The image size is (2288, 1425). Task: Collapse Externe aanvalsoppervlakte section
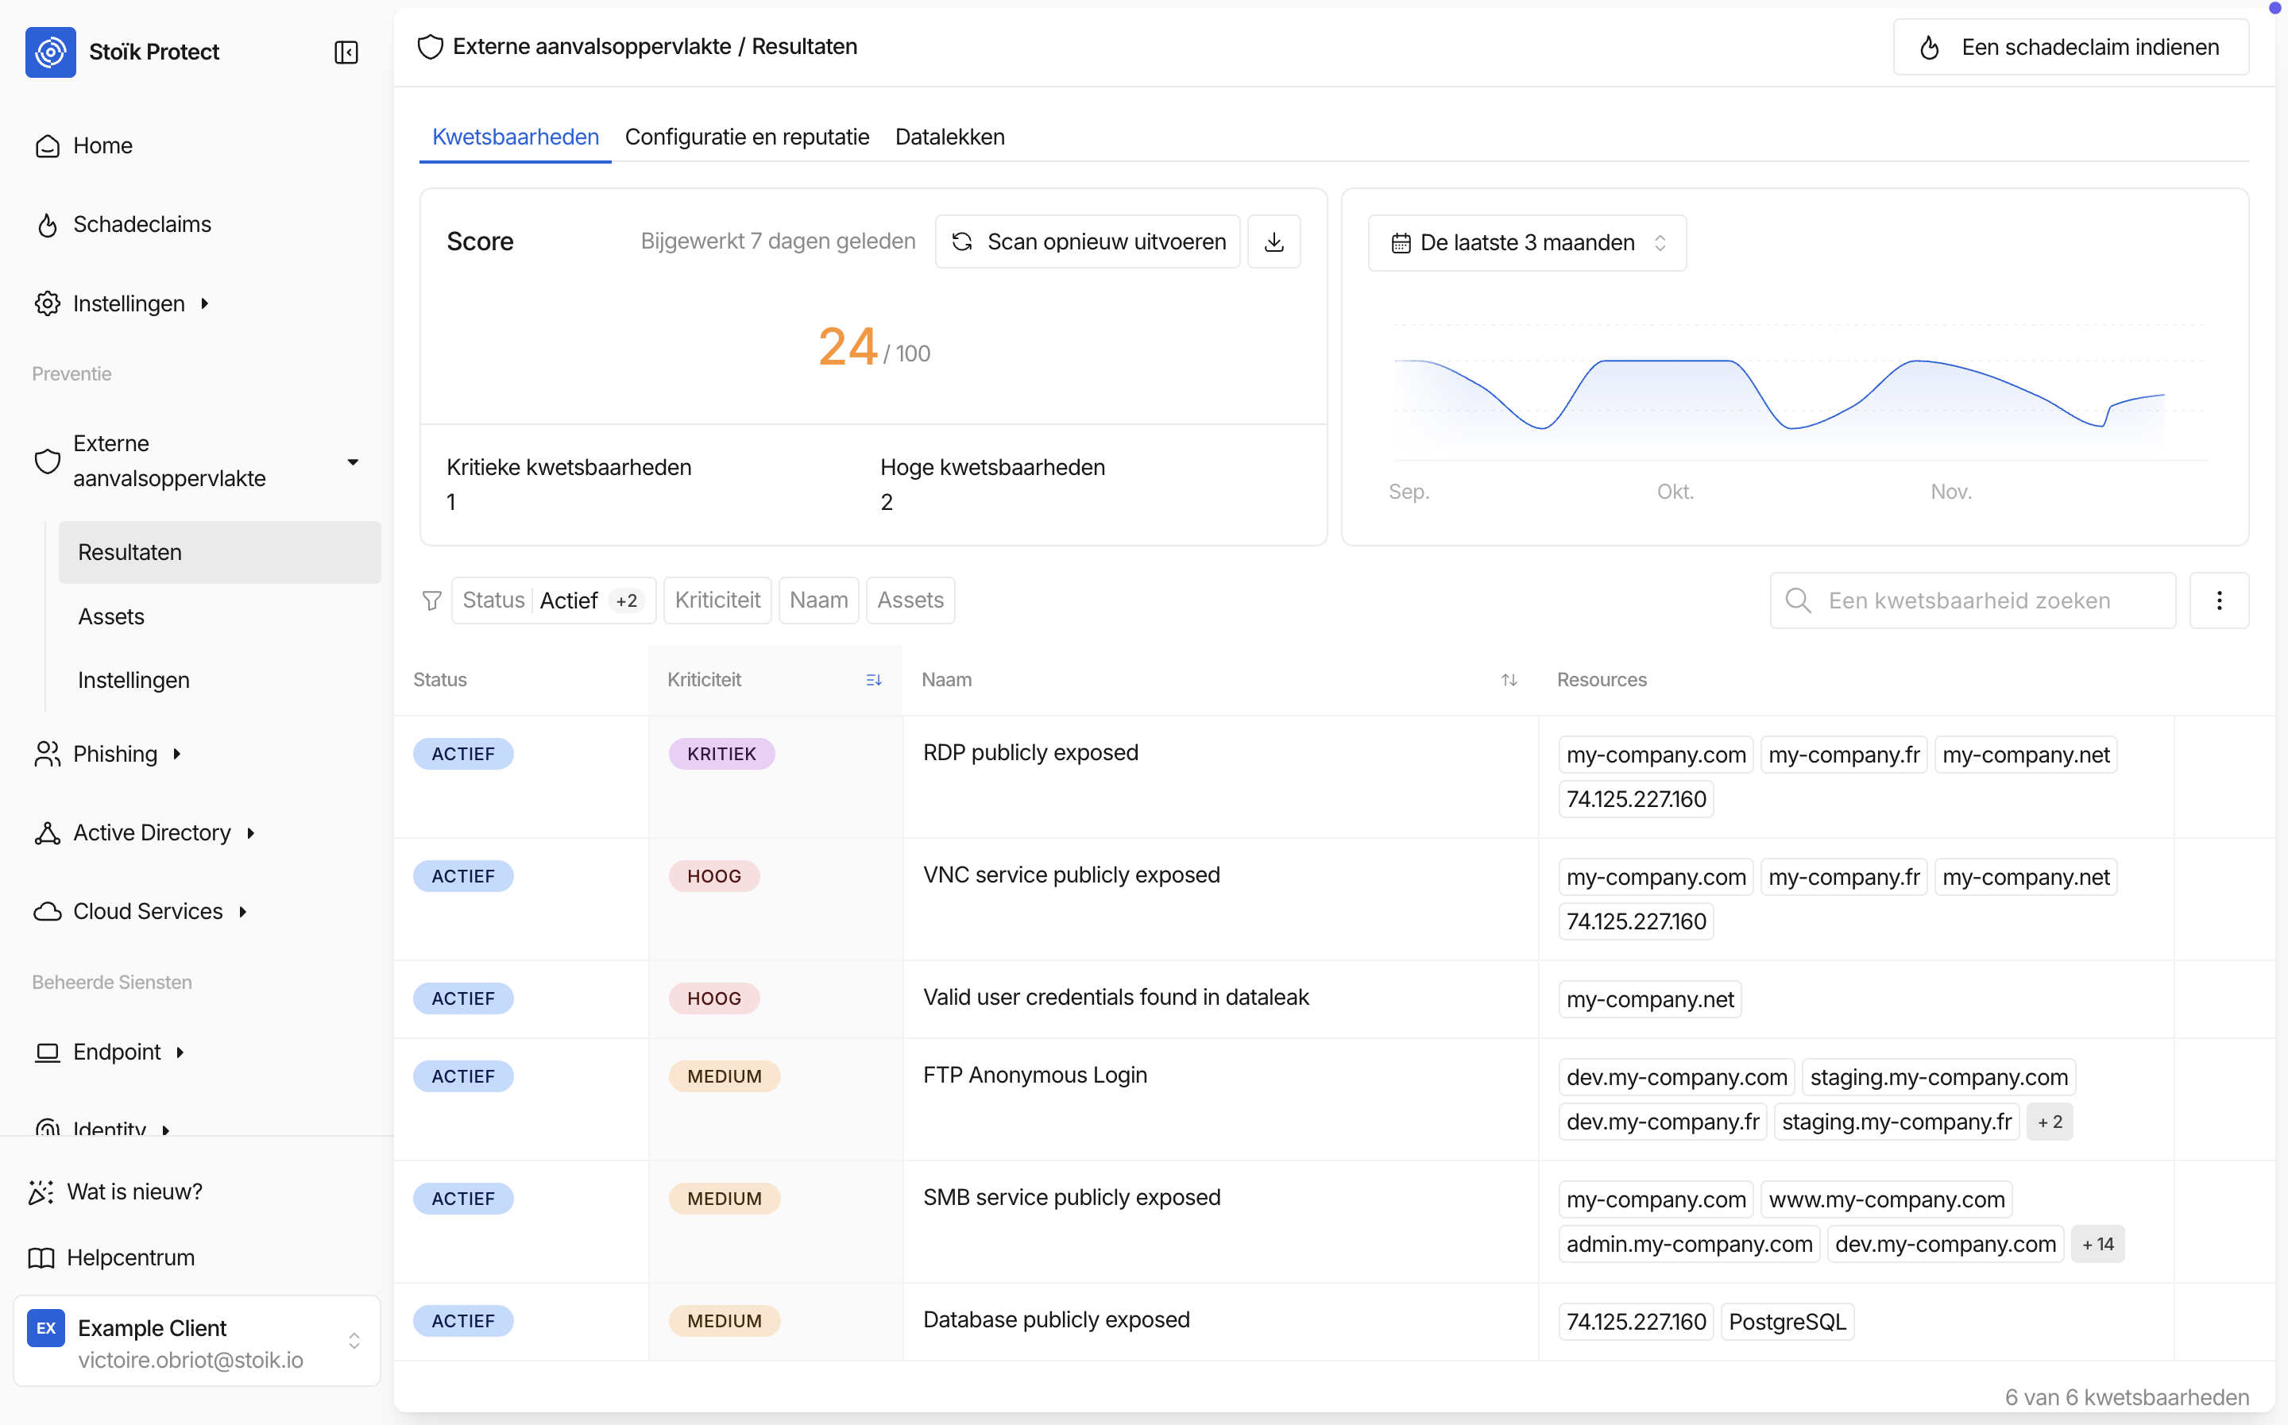pos(353,461)
